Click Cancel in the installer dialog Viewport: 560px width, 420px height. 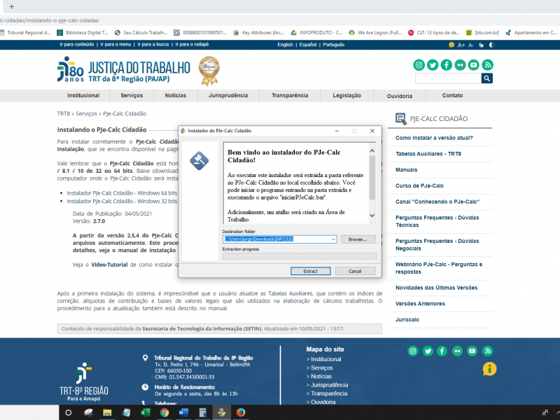tap(355, 272)
